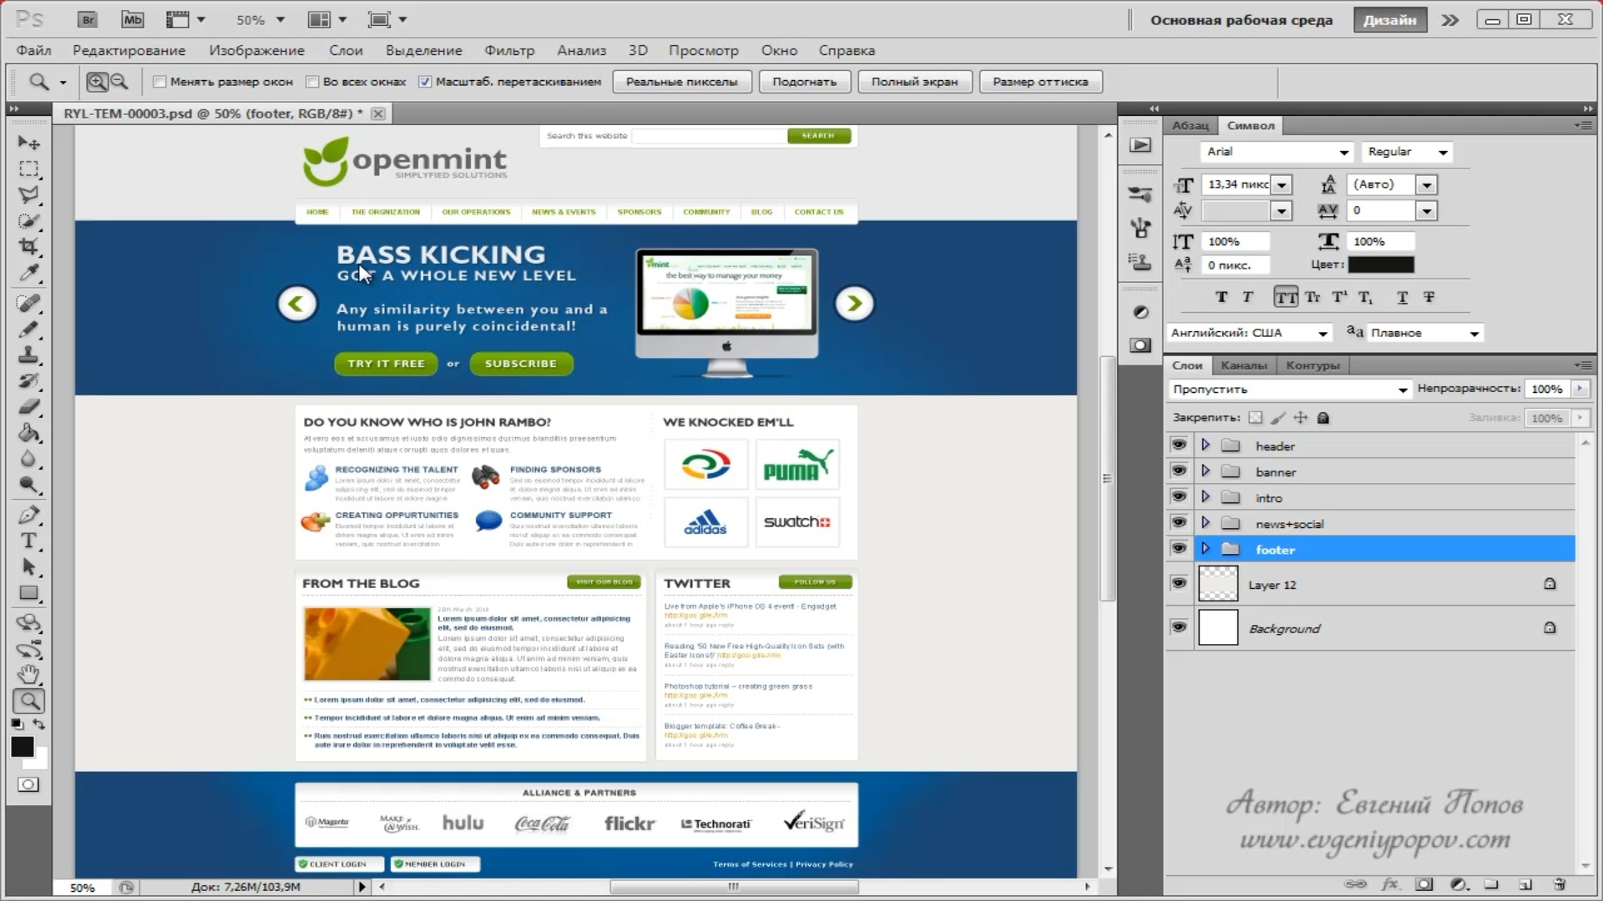1603x901 pixels.
Task: Launch Bridge with the Br icon
Action: coord(88,20)
